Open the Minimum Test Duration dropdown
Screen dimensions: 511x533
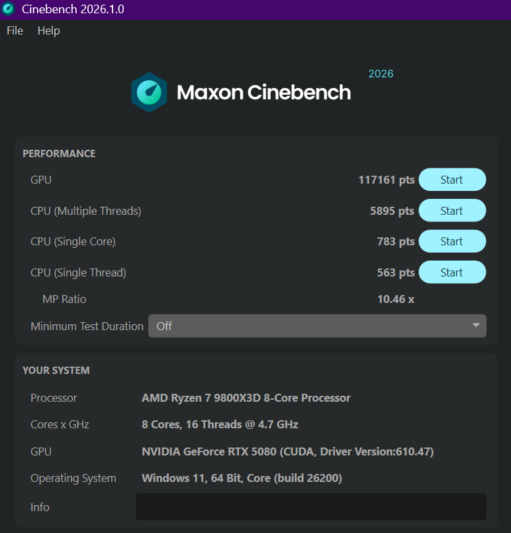pyautogui.click(x=317, y=326)
